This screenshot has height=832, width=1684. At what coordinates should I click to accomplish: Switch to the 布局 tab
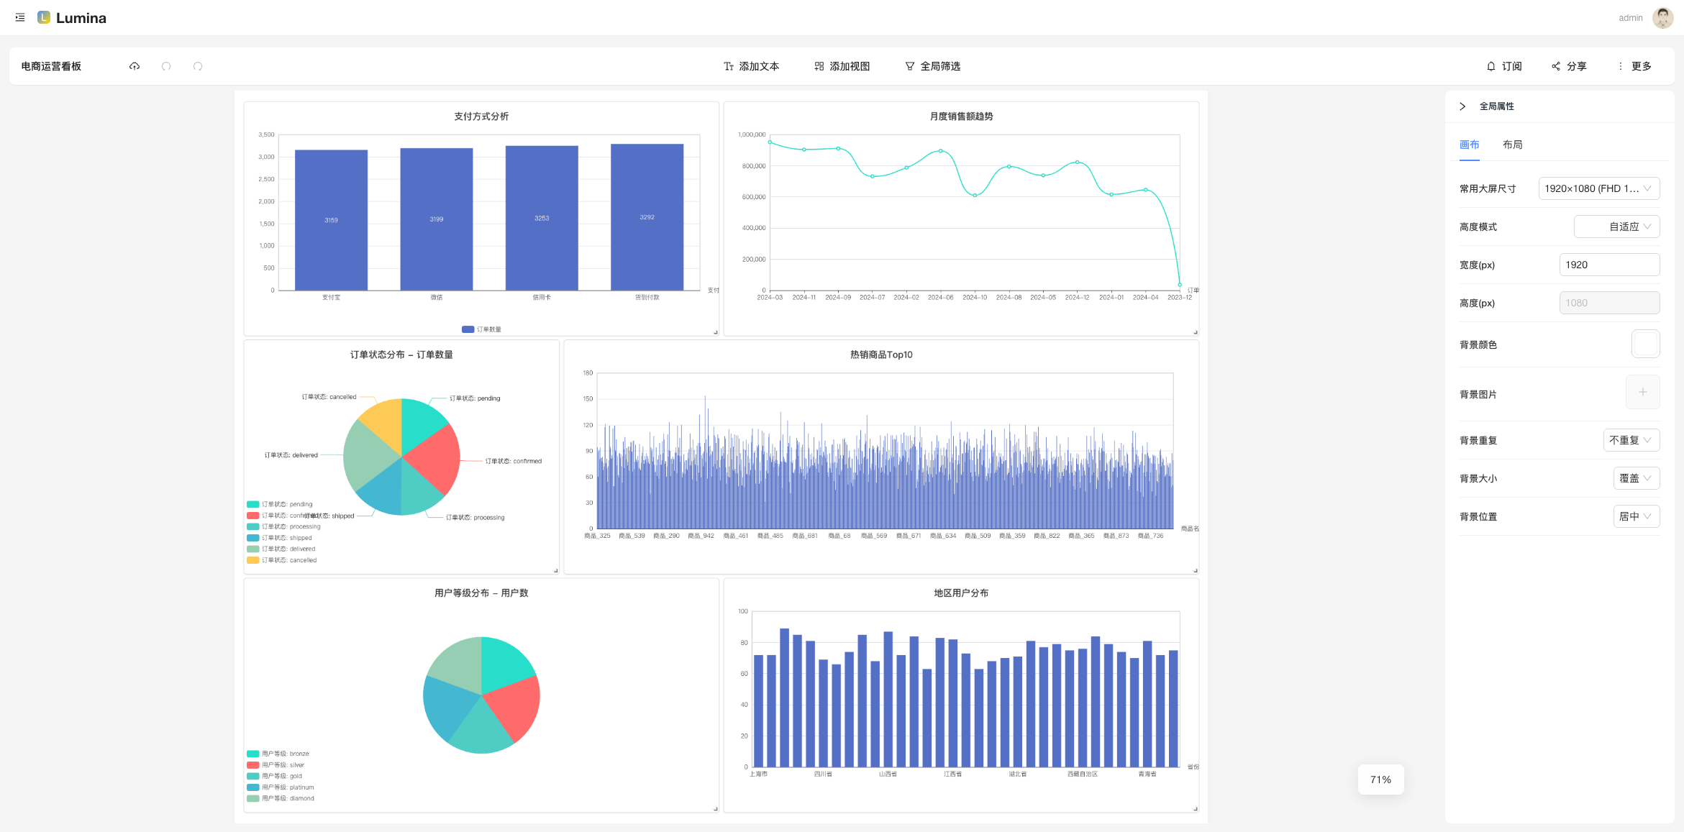coord(1512,145)
